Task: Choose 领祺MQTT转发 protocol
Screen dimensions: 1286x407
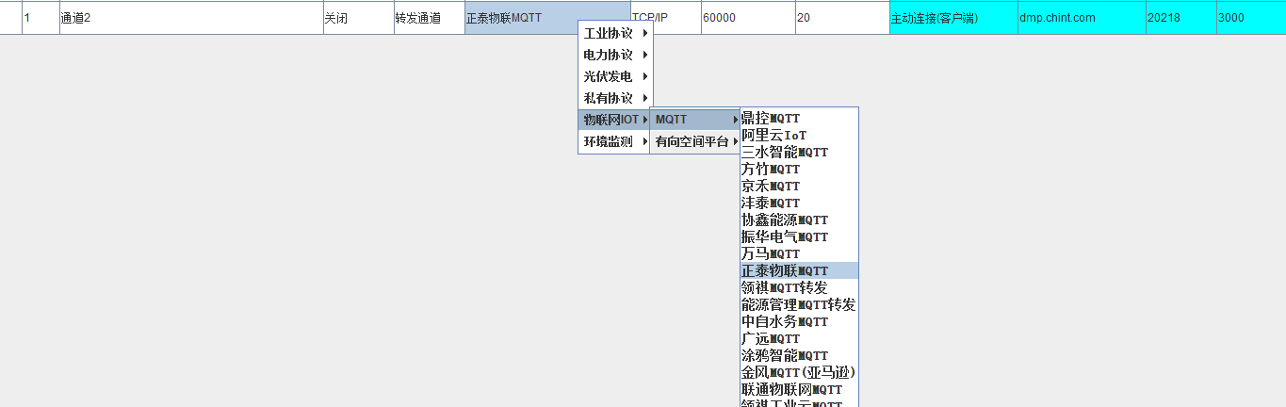Action: [799, 287]
